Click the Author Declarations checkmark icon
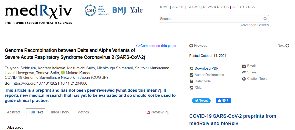295x130 pixels. [191, 75]
